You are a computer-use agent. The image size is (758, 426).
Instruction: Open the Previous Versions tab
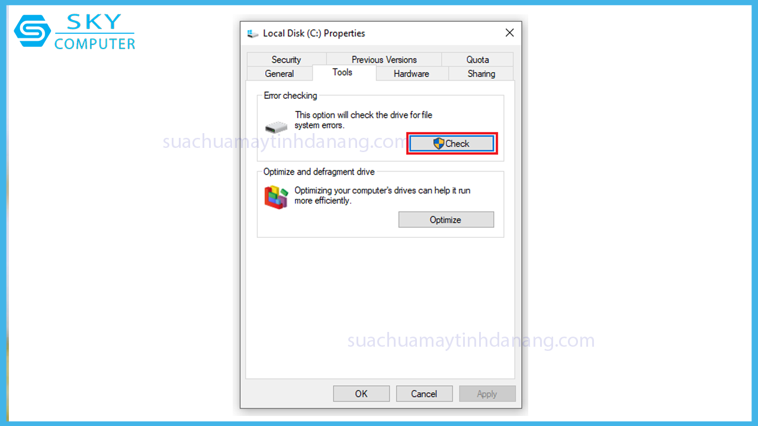[x=384, y=59]
